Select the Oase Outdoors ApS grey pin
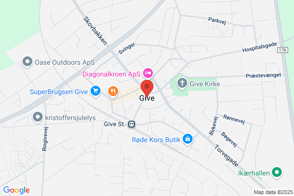Screen dimensions: 294x196 pos(27,62)
